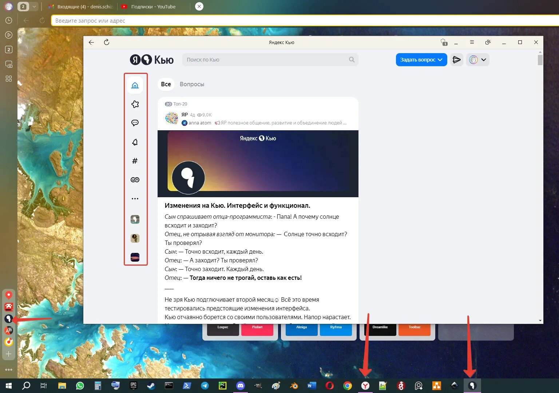
Task: Open the star-shaped favorites icon in Кью sidebar
Action: click(135, 104)
